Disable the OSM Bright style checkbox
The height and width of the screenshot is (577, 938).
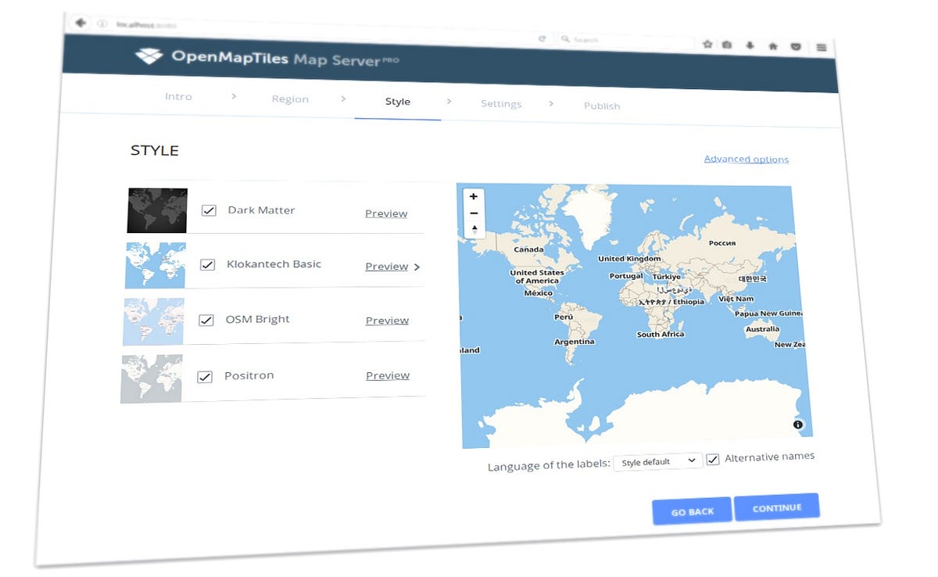tap(206, 320)
